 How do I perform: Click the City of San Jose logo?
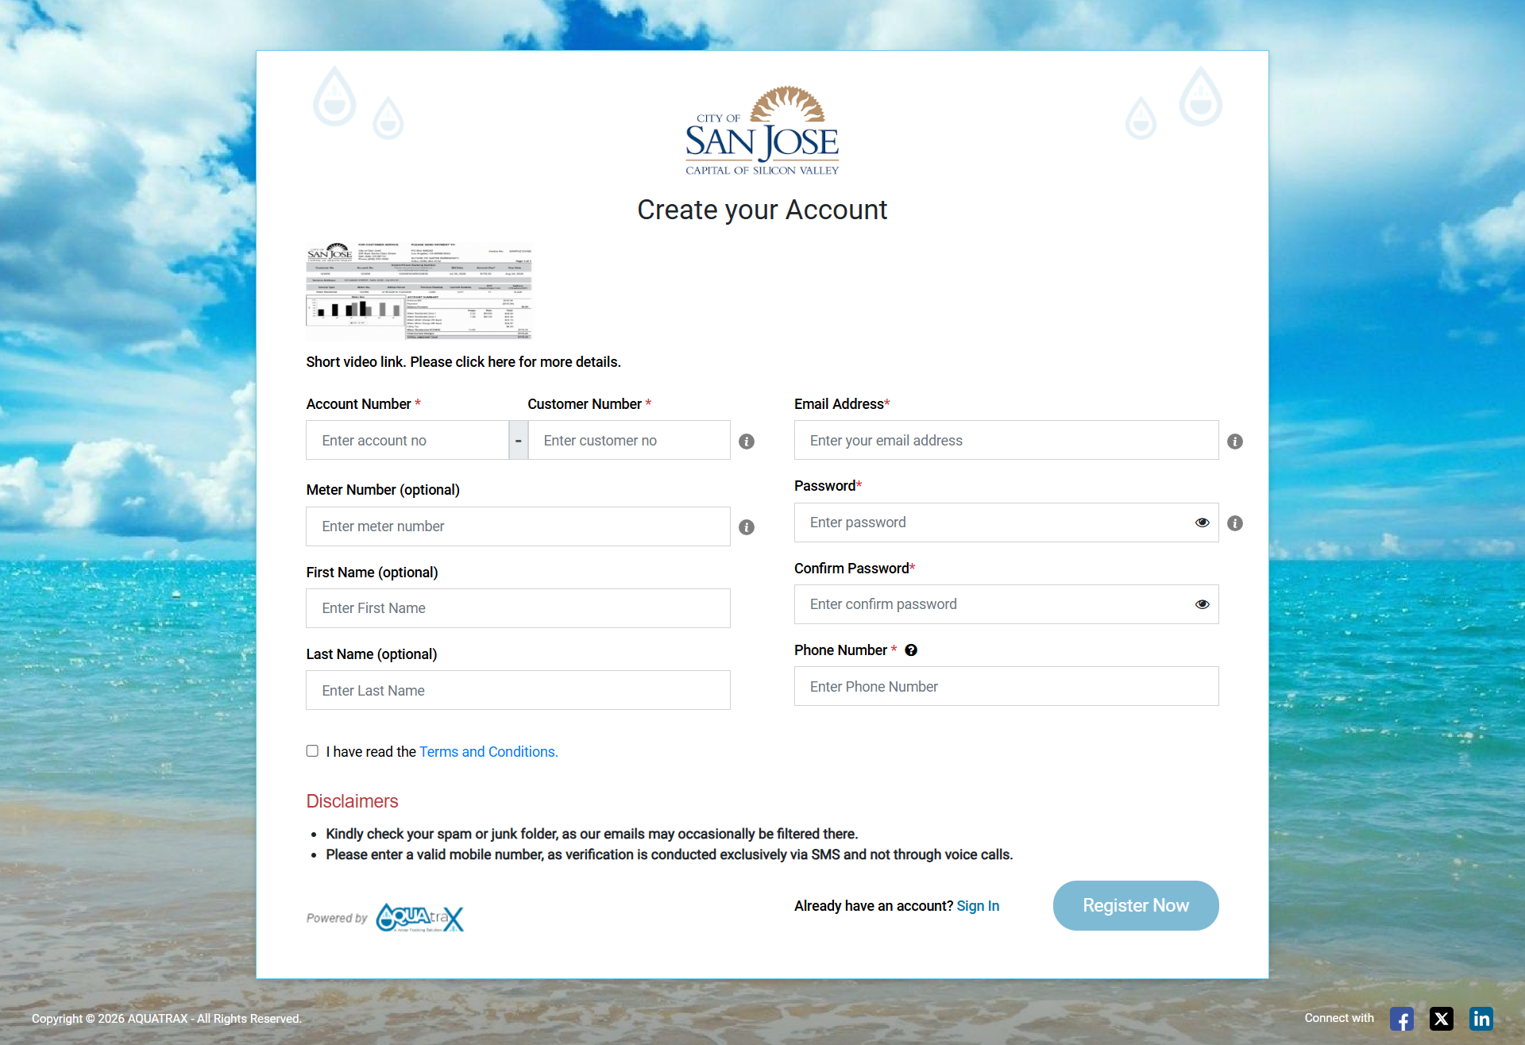click(762, 130)
